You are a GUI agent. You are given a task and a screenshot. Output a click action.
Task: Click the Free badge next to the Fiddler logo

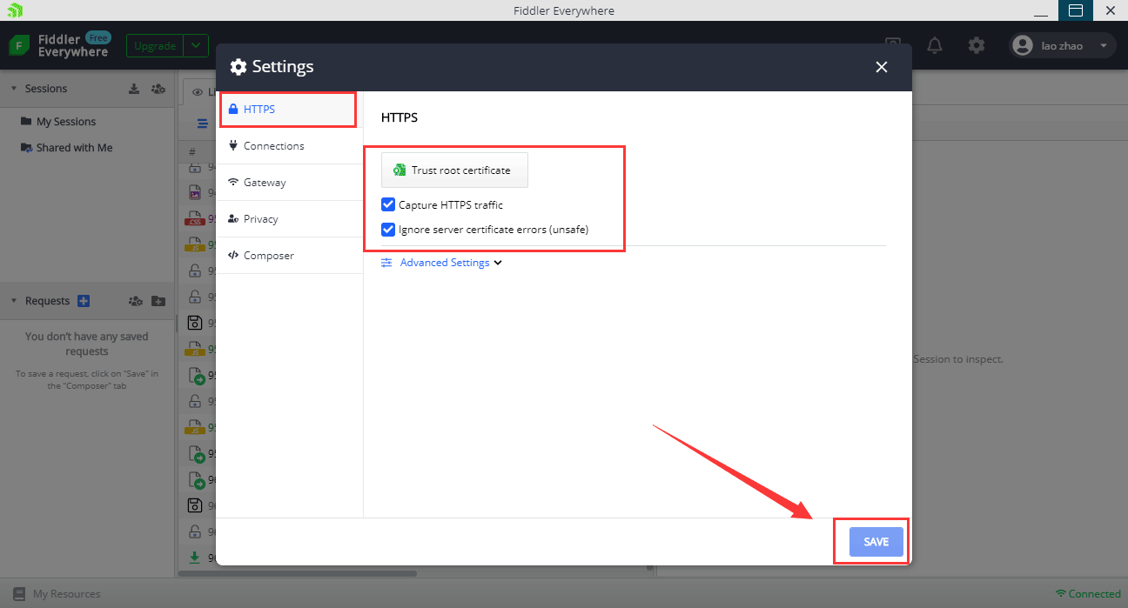[x=98, y=38]
